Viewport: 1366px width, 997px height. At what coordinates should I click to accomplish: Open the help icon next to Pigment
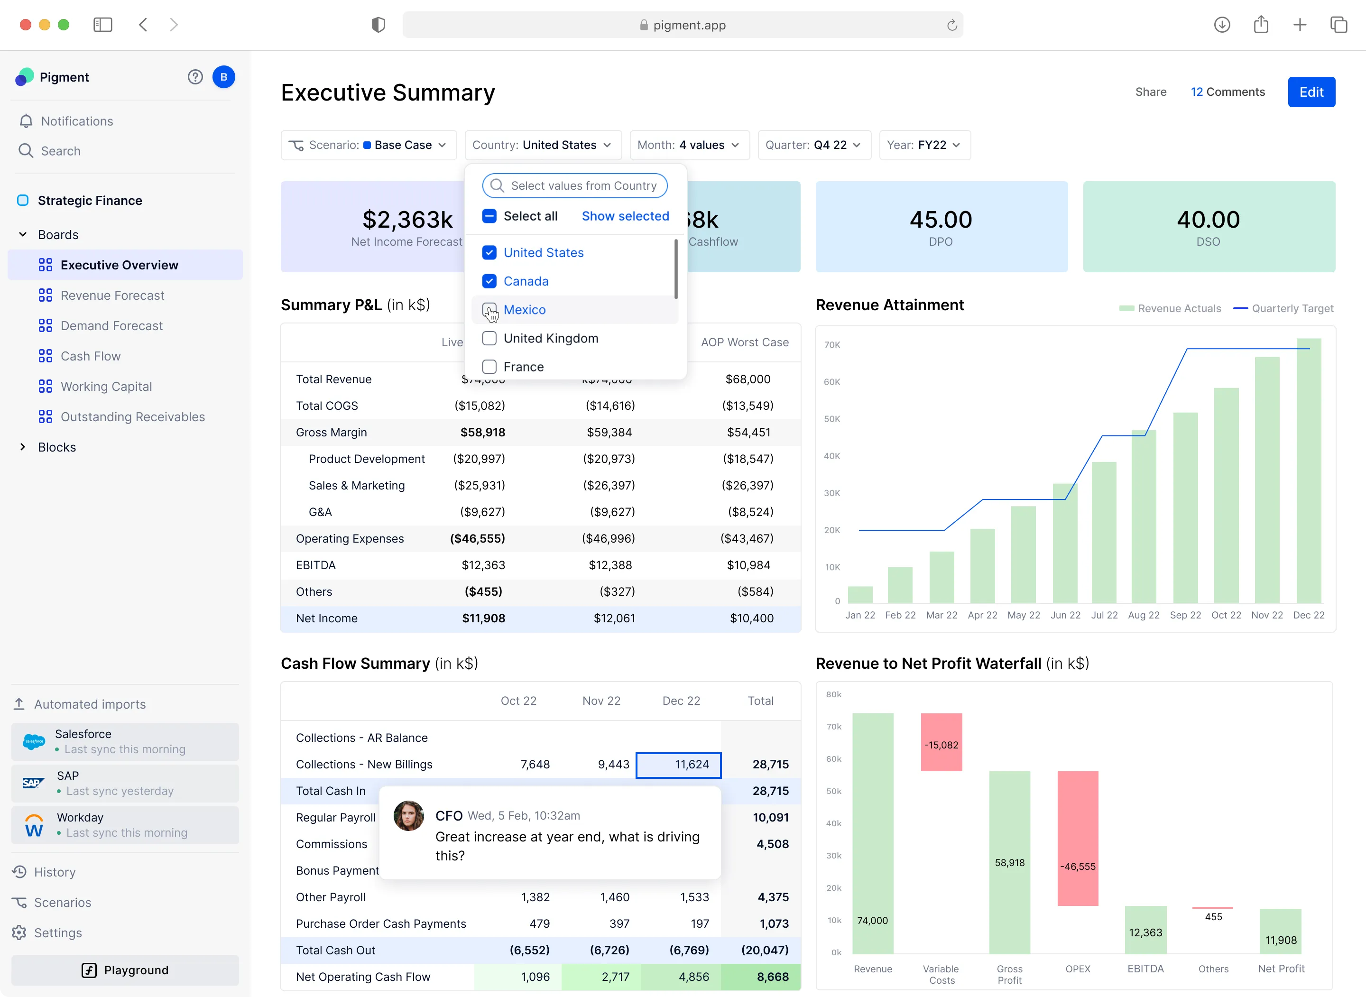[x=195, y=77]
